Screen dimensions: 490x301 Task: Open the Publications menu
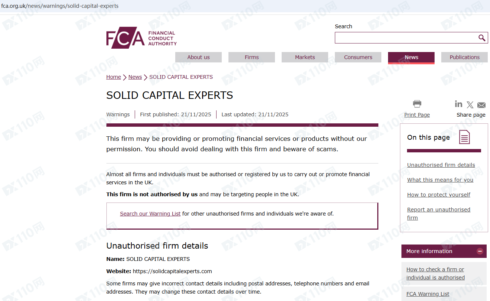[x=464, y=57]
